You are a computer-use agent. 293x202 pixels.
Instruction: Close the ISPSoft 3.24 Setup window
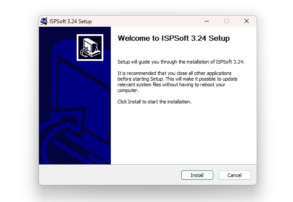tap(247, 21)
